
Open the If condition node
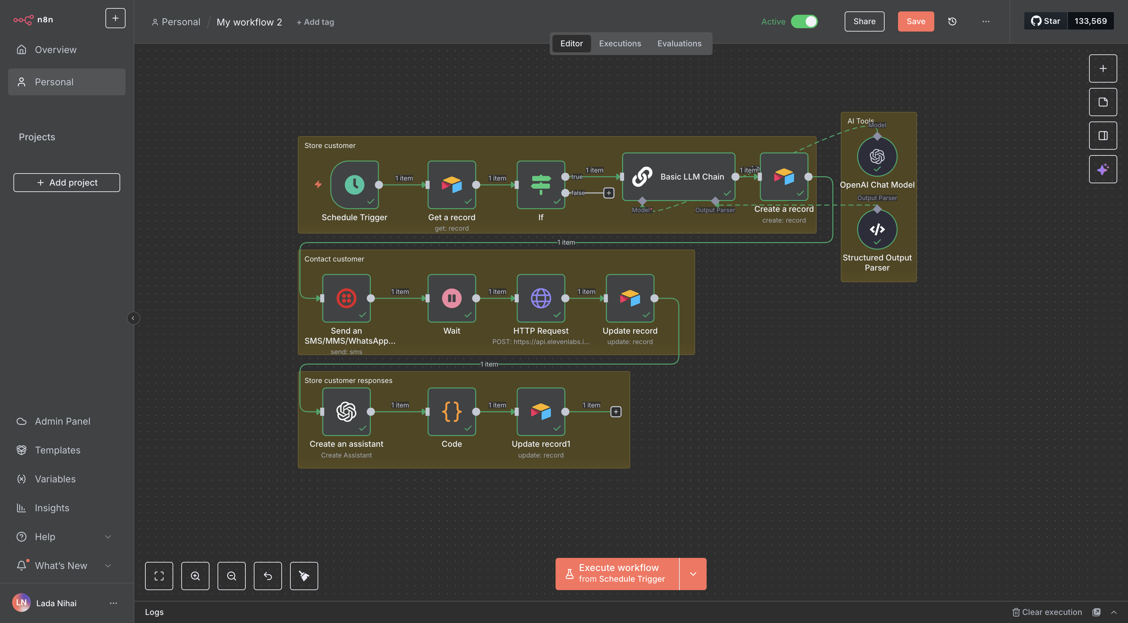pyautogui.click(x=541, y=185)
